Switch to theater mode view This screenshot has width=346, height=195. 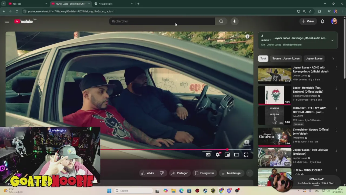237,154
